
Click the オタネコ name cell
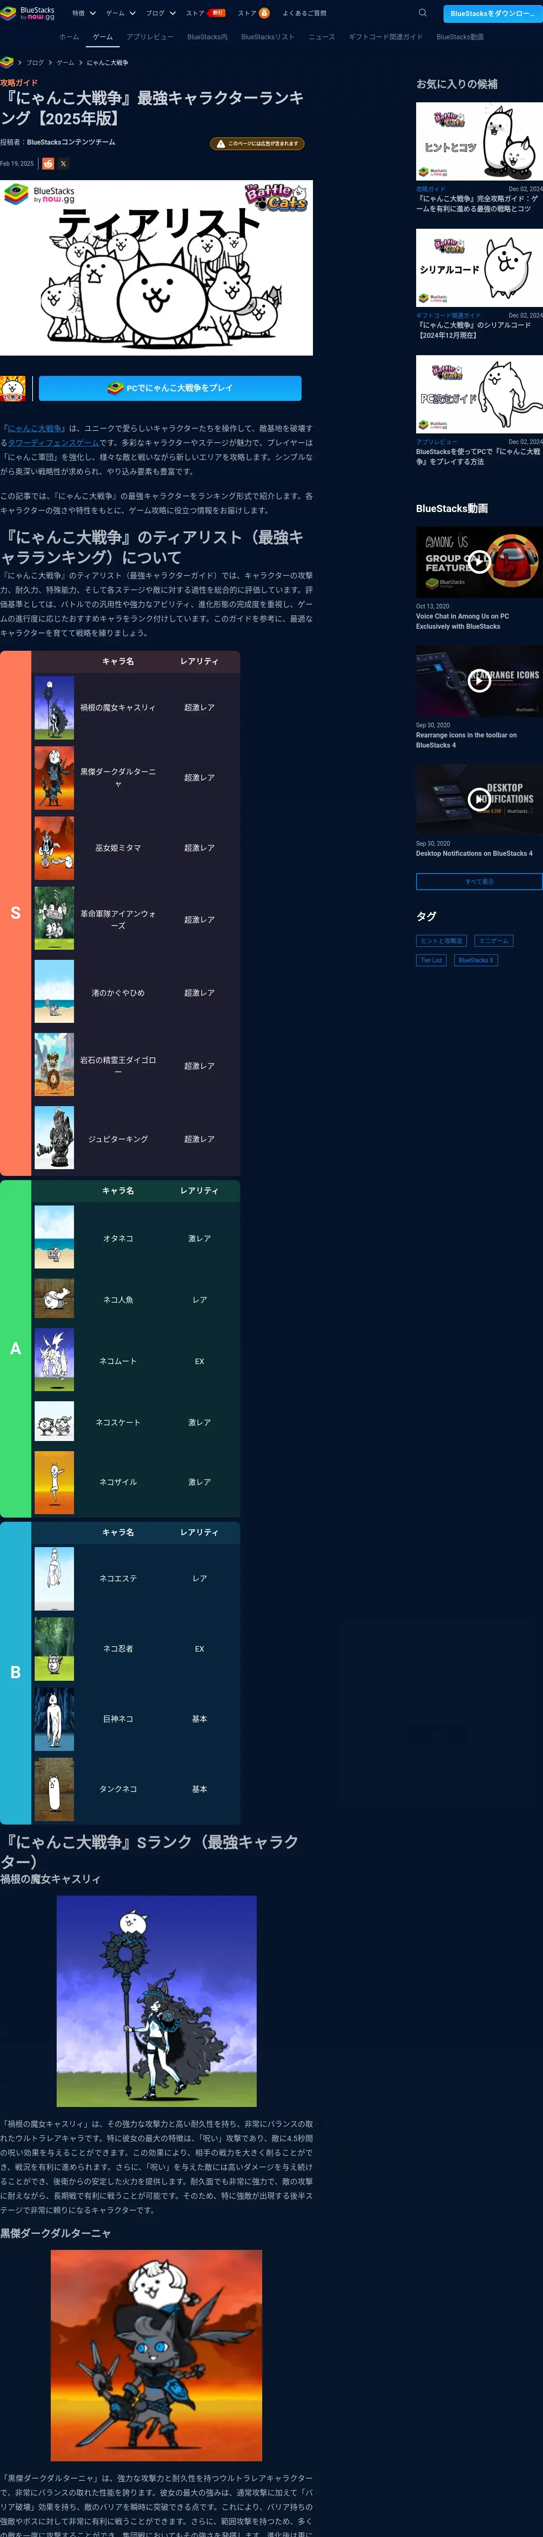(x=118, y=1238)
